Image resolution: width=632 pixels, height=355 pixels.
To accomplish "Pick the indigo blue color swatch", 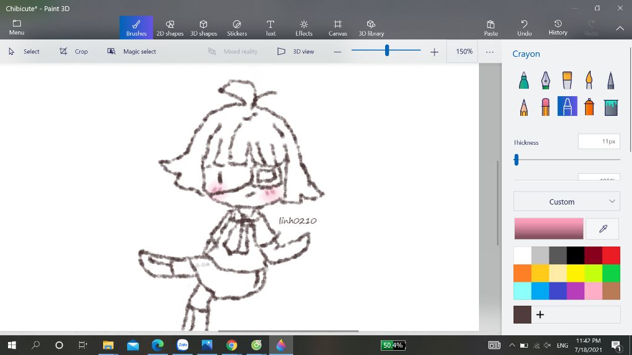I will 558,291.
